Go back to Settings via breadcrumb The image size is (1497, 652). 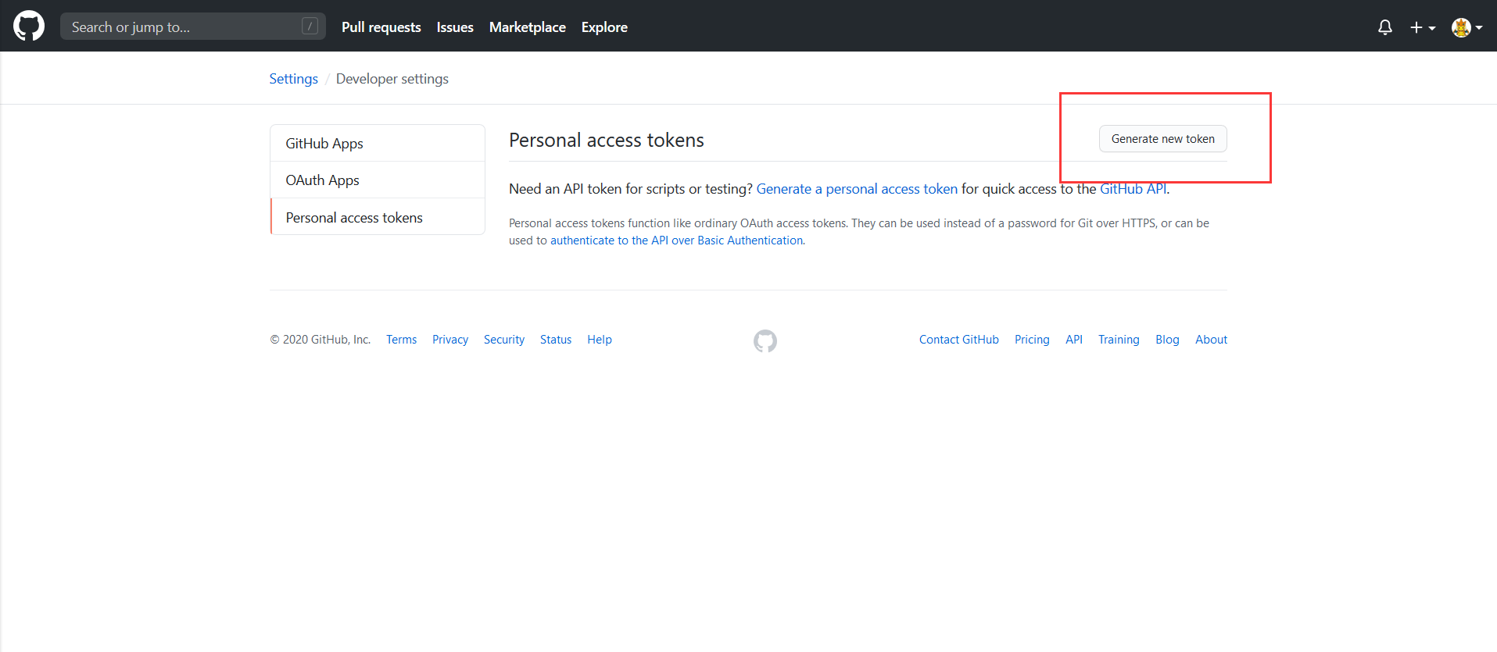tap(293, 79)
